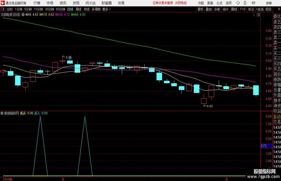Click the red 太阳电缆 stock name in title bar

[181, 3]
